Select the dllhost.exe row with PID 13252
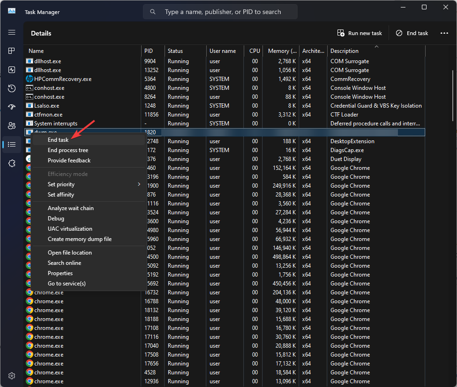 [x=225, y=70]
